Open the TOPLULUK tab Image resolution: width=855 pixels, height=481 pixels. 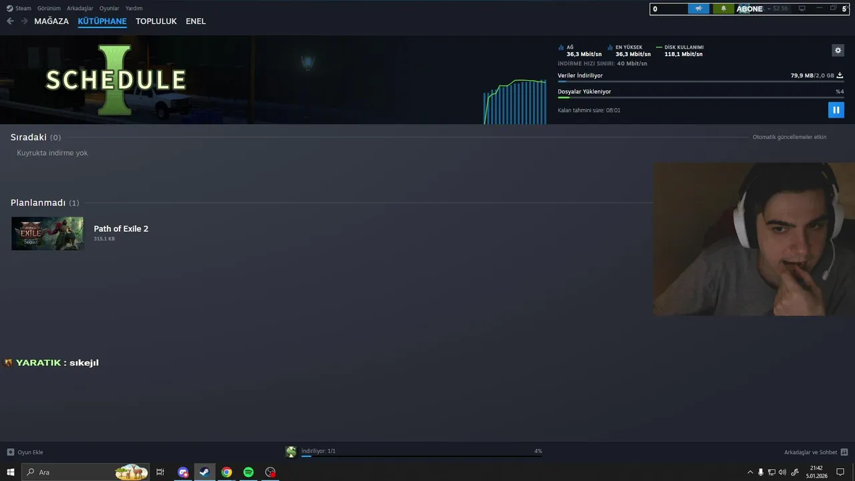156,21
